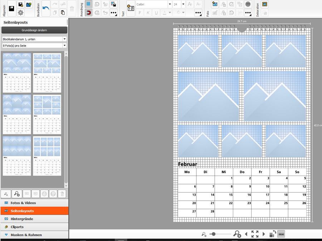The width and height of the screenshot is (322, 241).
Task: Click the Mo weekday header
Action: tap(187, 172)
